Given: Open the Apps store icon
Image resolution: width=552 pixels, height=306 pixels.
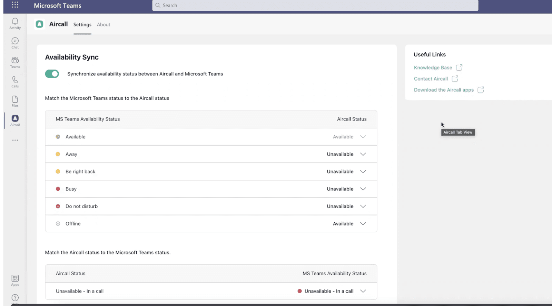Looking at the screenshot, I should 15,280.
